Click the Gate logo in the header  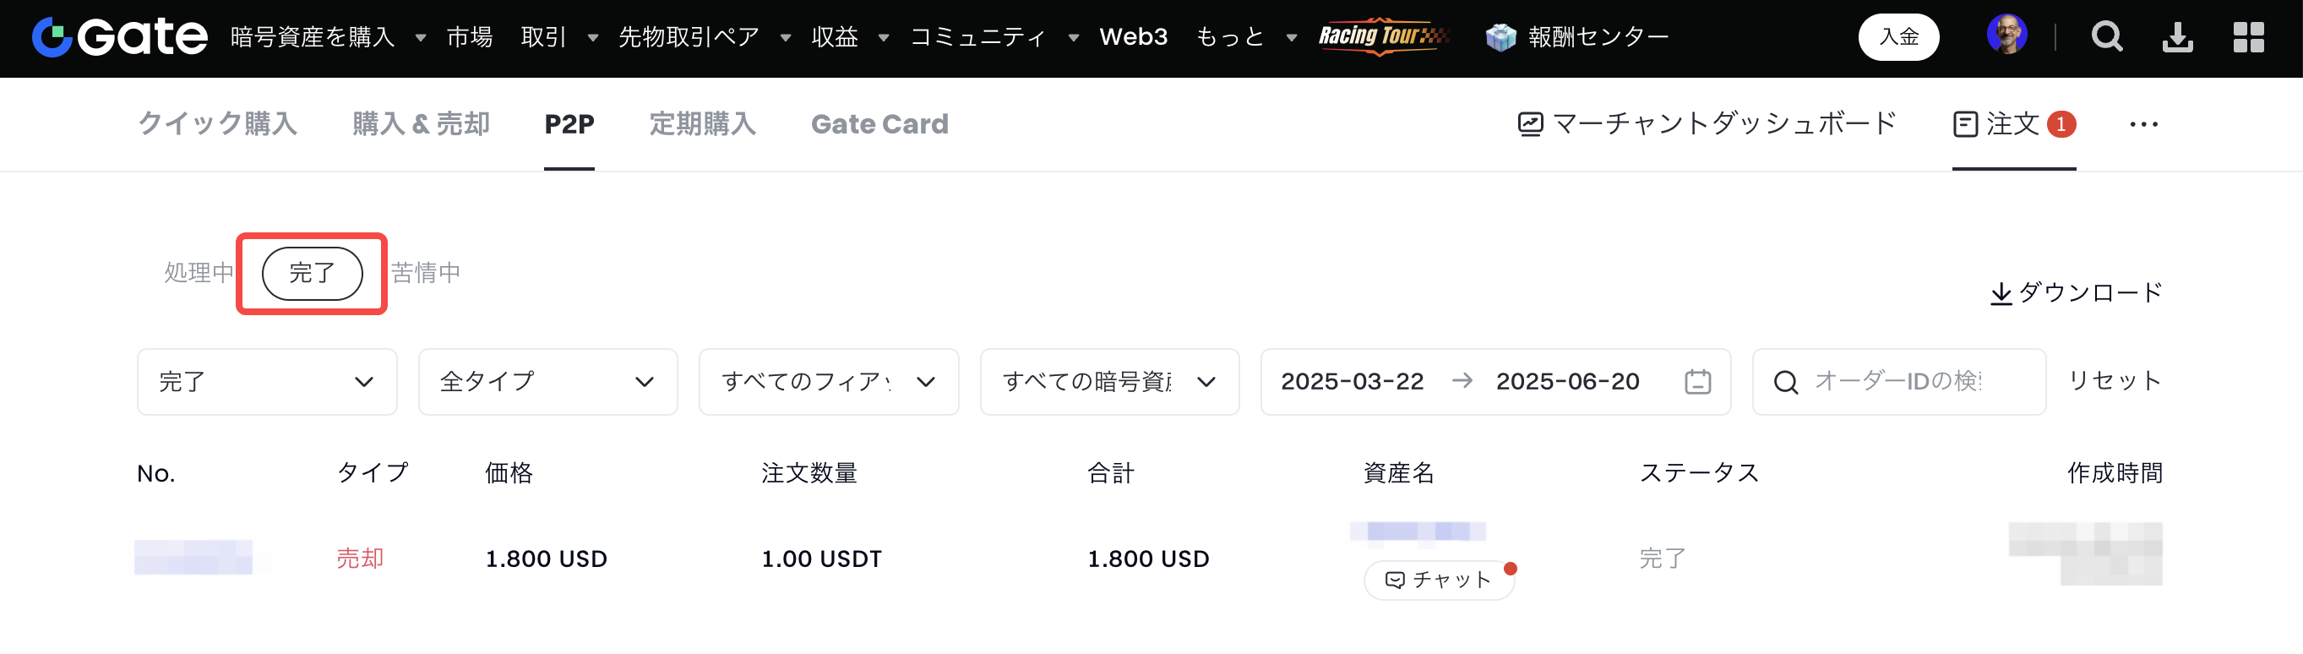point(119,37)
